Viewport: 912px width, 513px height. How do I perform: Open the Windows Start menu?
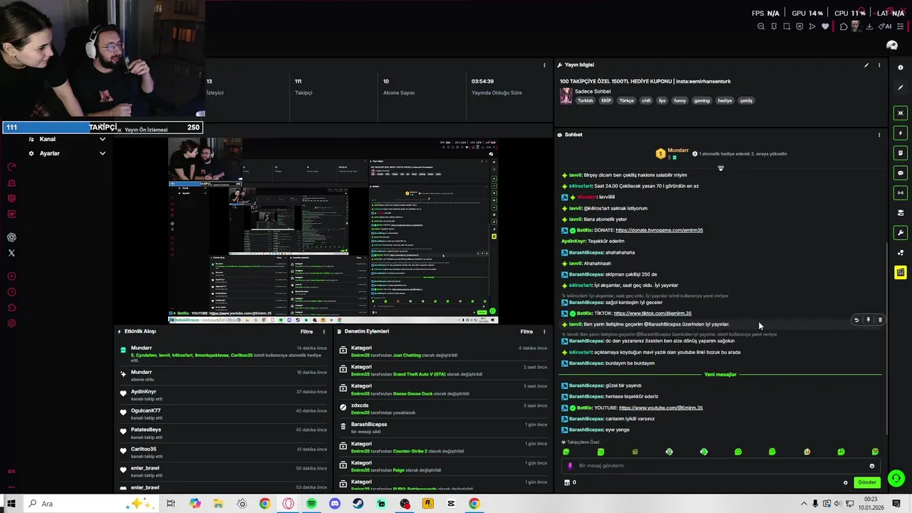(11, 504)
